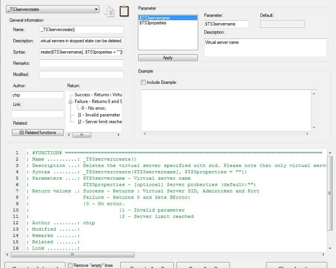Image resolution: width=336 pixels, height=268 pixels.
Task: Click the empty Link input field
Action: tap(38, 114)
